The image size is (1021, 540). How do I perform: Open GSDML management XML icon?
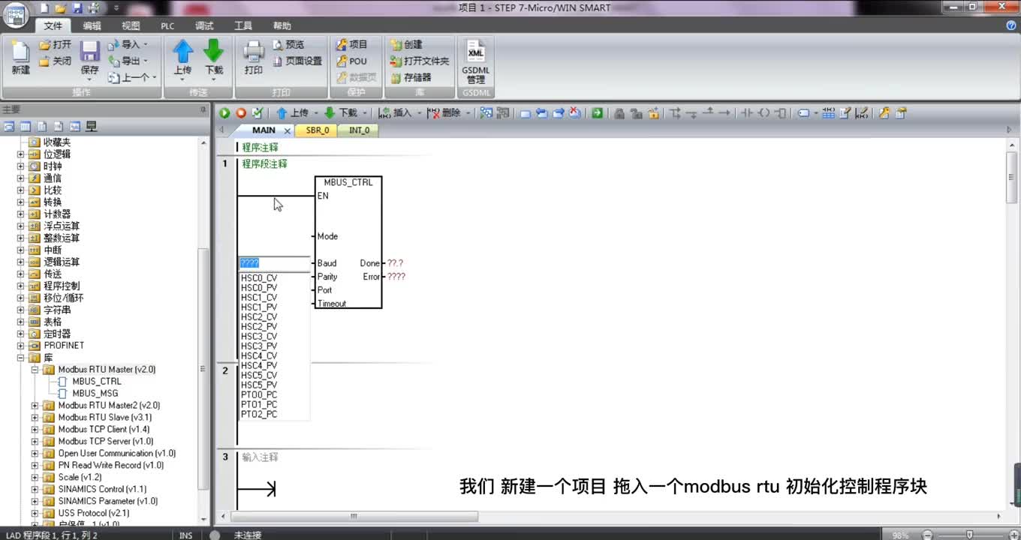476,52
